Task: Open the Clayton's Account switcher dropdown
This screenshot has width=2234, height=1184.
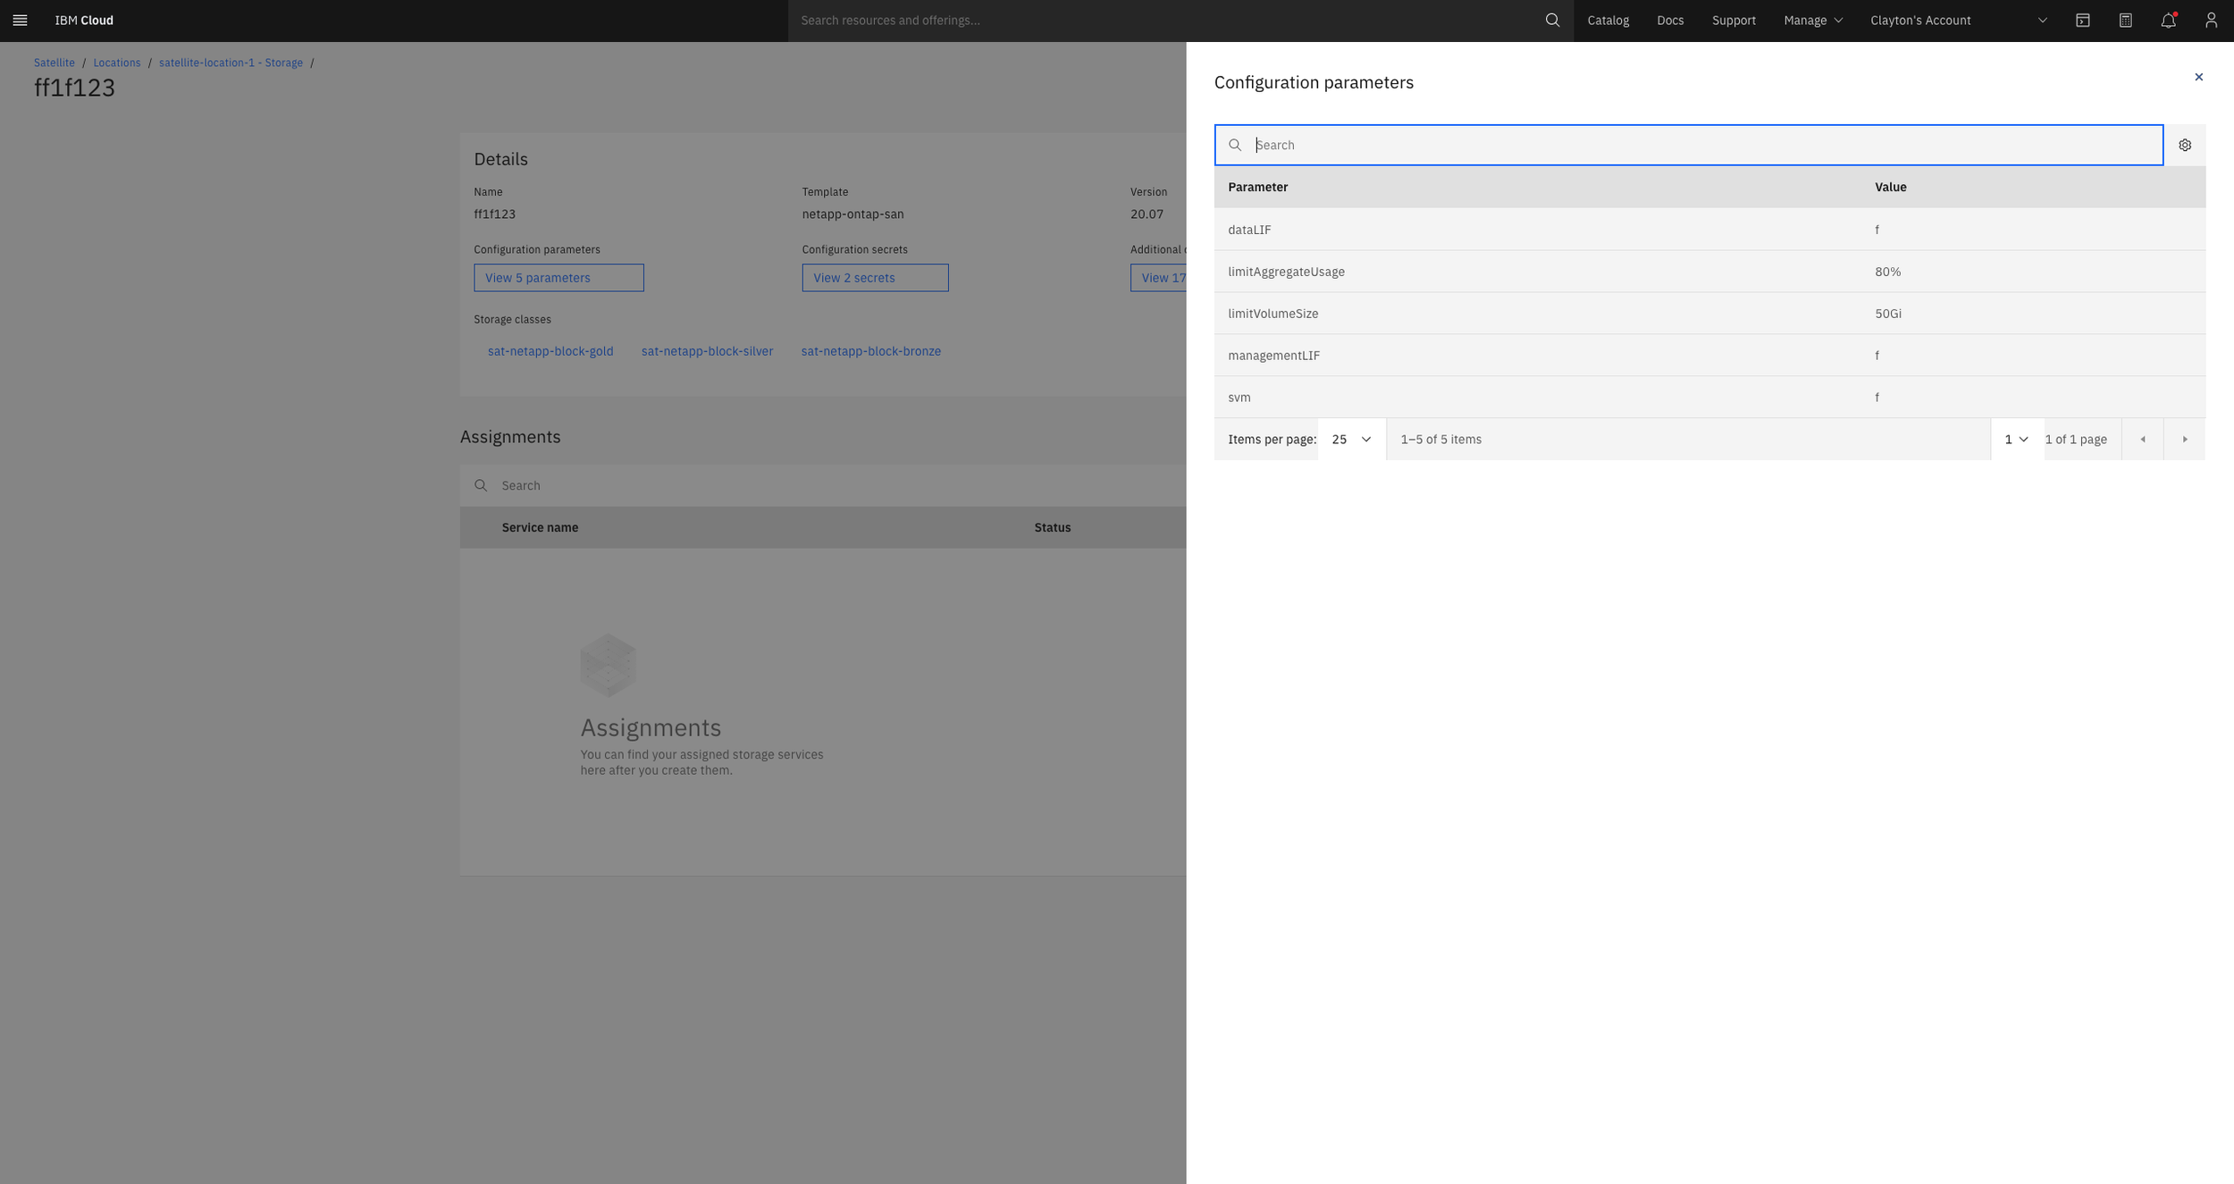Action: click(x=1957, y=21)
